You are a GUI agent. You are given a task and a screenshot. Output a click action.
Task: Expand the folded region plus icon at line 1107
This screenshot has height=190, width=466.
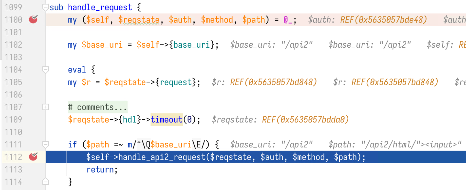(45, 107)
